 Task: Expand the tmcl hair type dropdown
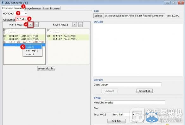(x=124, y=114)
